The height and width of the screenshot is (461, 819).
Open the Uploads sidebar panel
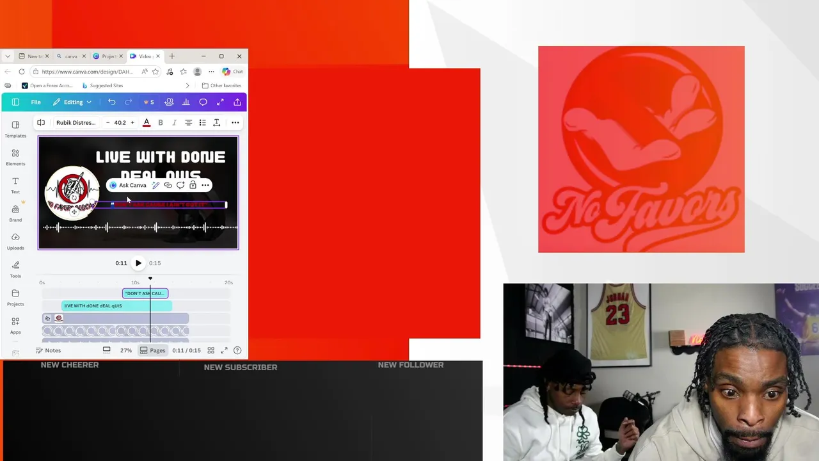15,241
